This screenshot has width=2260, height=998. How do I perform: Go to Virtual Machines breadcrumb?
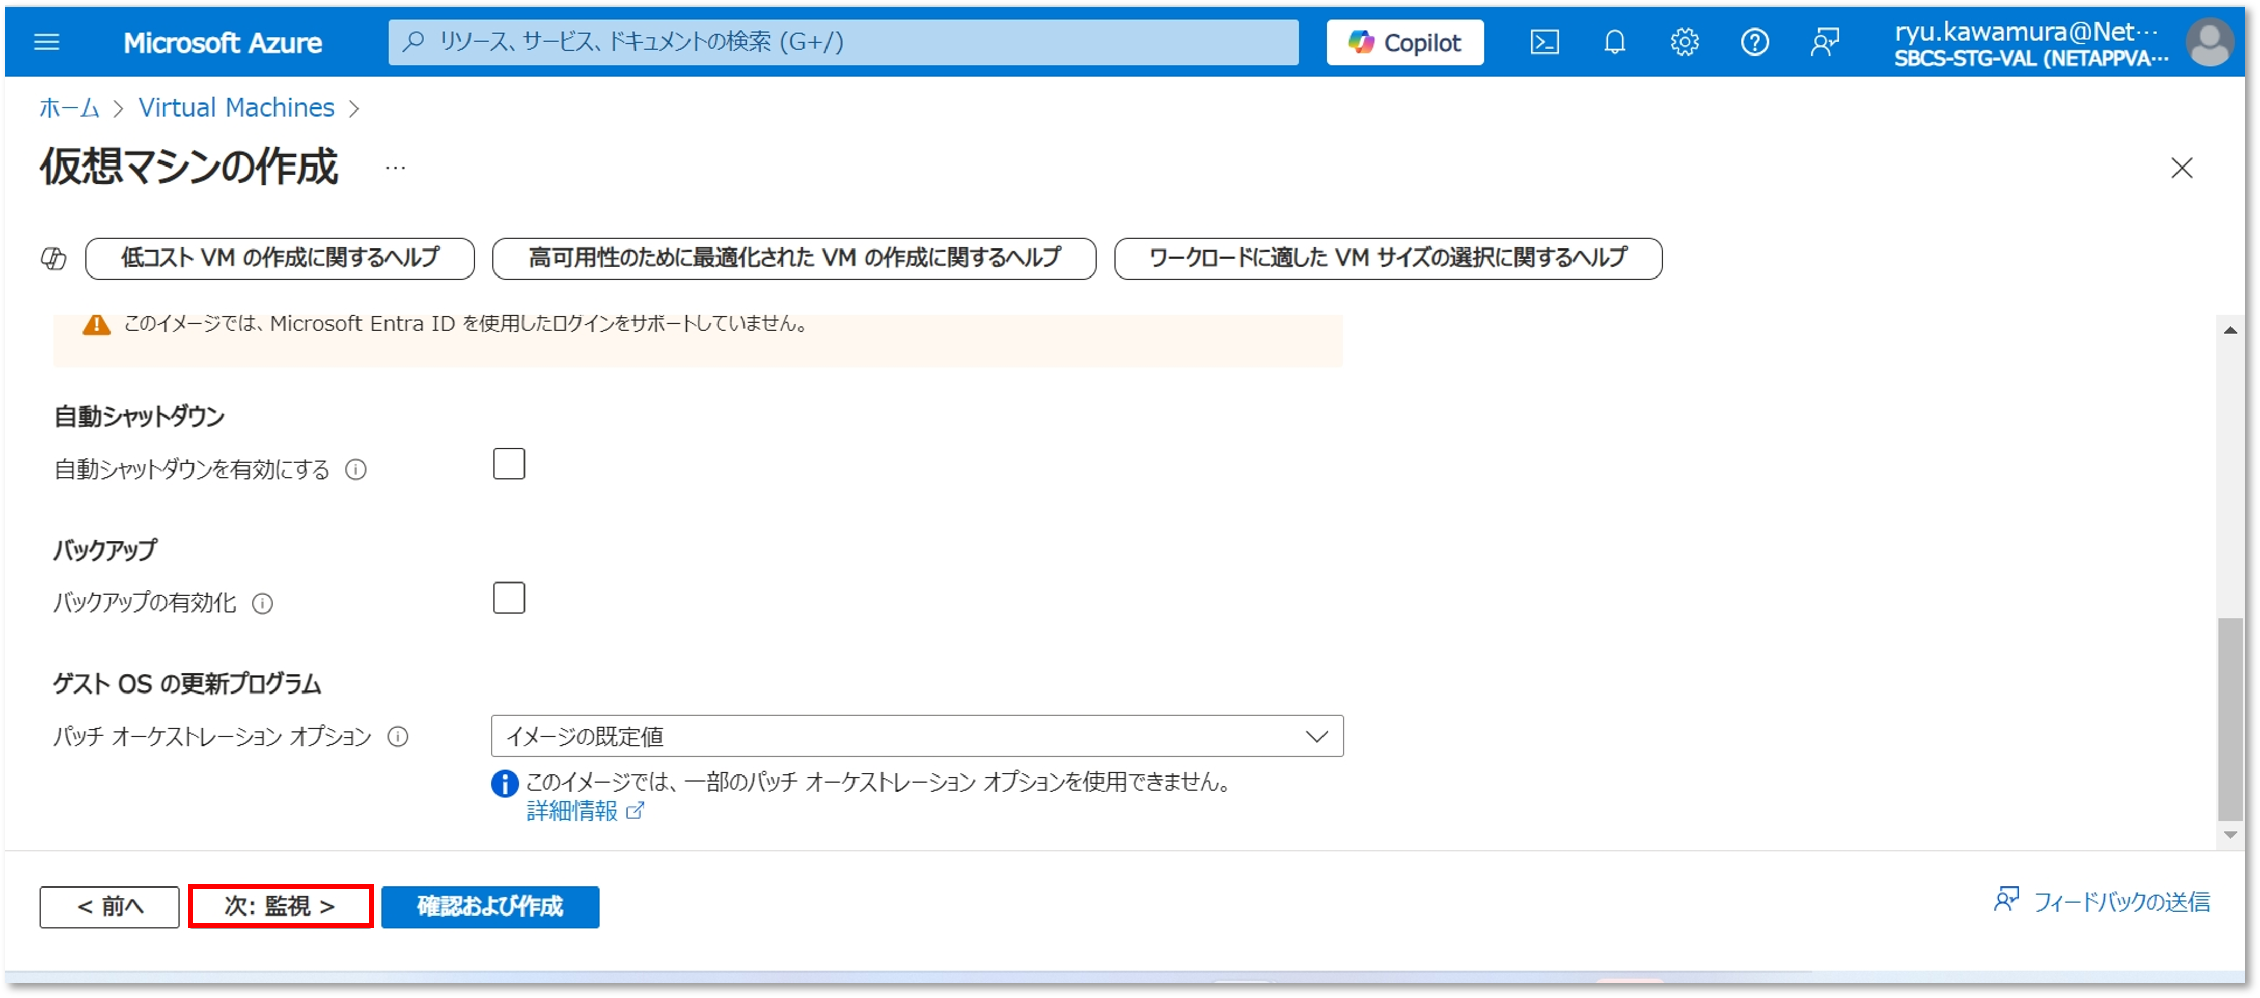point(236,108)
